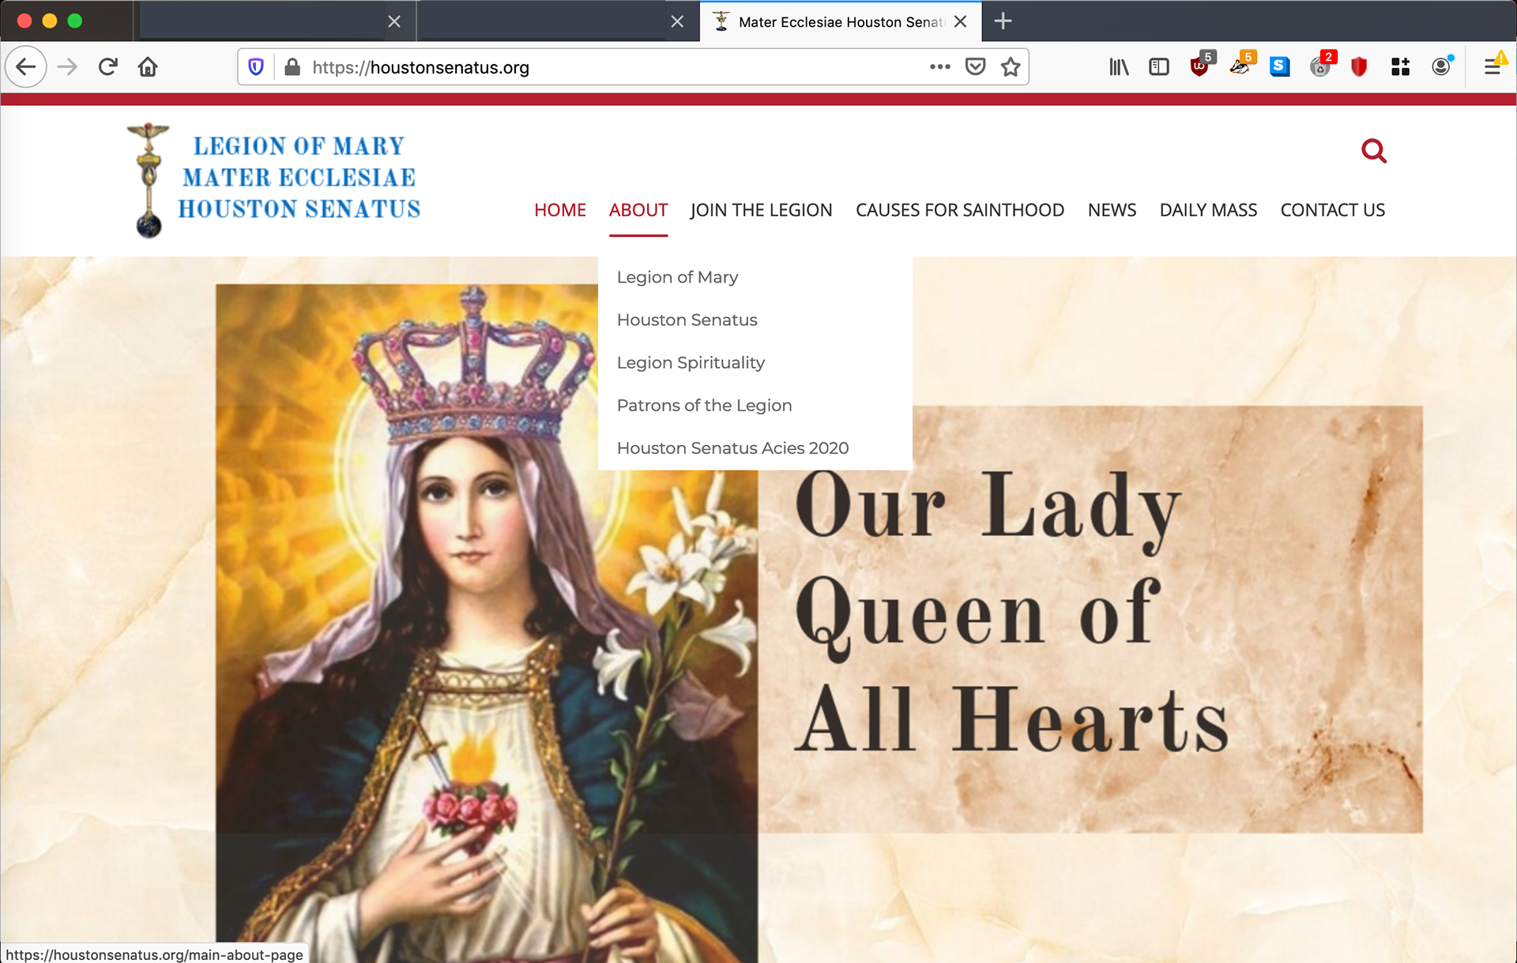Go to the browser Home page
The image size is (1517, 963).
coord(148,67)
